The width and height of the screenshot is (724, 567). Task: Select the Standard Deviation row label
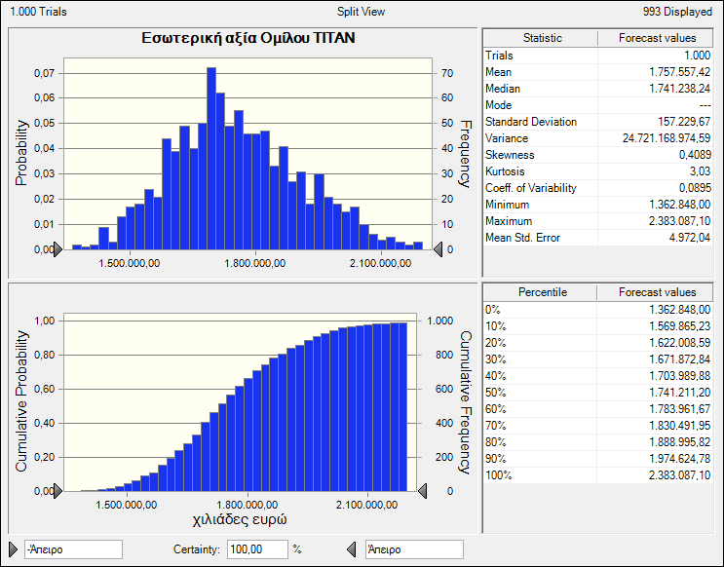click(x=531, y=122)
